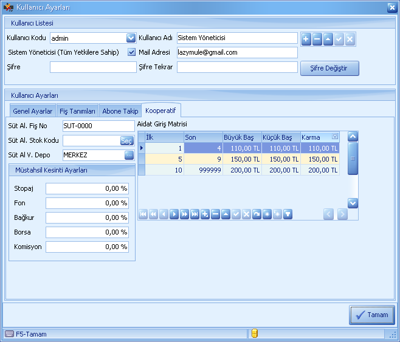Toggle the Sistem Yöneticisi checkbox

pyautogui.click(x=131, y=52)
